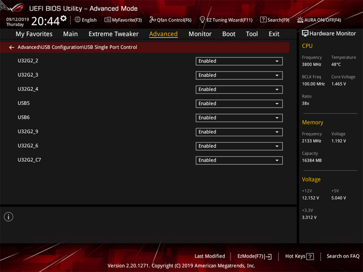
Task: Click the EZ Tuning Wizard bulb icon
Action: point(202,20)
